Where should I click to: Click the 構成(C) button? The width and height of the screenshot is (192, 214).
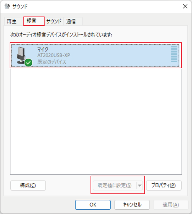coord(28,185)
